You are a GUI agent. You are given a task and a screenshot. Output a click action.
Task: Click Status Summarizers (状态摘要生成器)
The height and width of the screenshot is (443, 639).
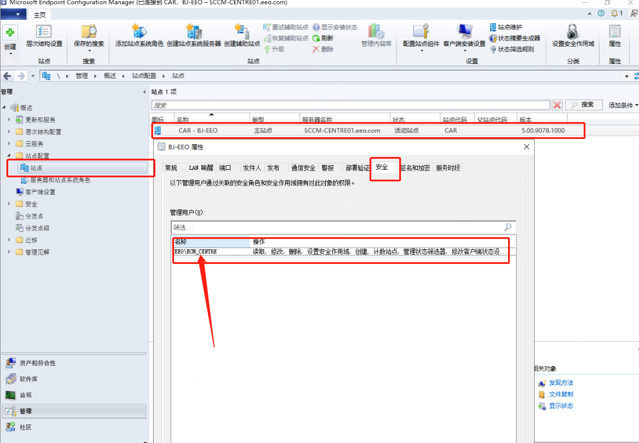(514, 38)
